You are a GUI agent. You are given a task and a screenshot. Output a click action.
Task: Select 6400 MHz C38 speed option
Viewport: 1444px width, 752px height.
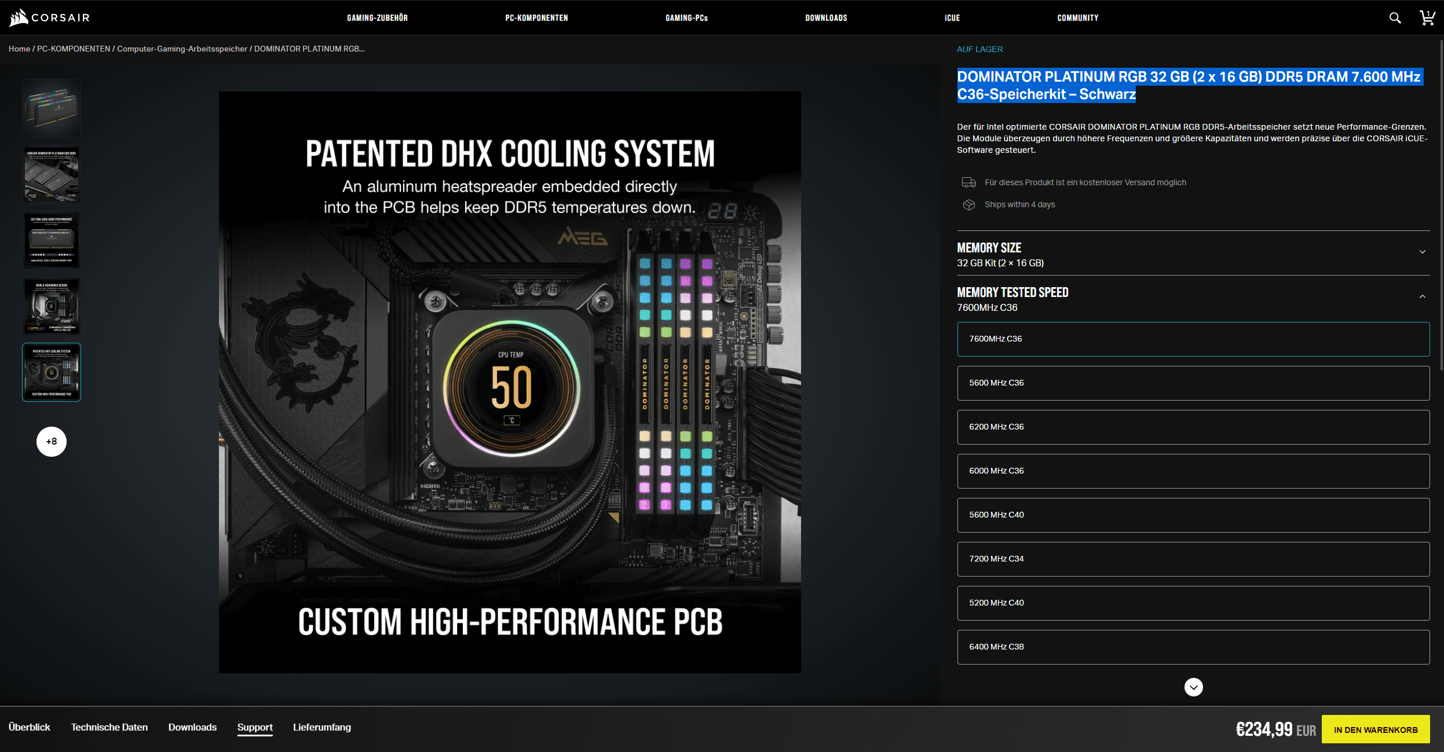click(x=1193, y=647)
